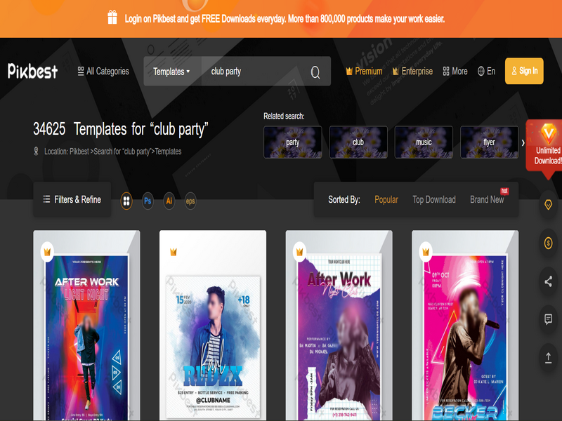
Task: Click crown badge on Redex flyer
Action: [174, 252]
